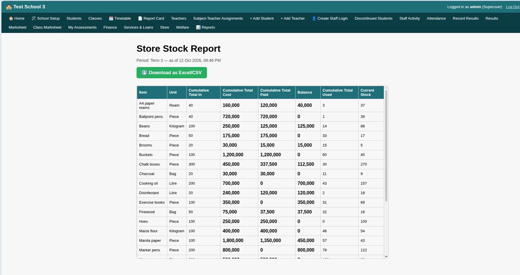
Task: Click + Add Teacher link
Action: point(293,18)
